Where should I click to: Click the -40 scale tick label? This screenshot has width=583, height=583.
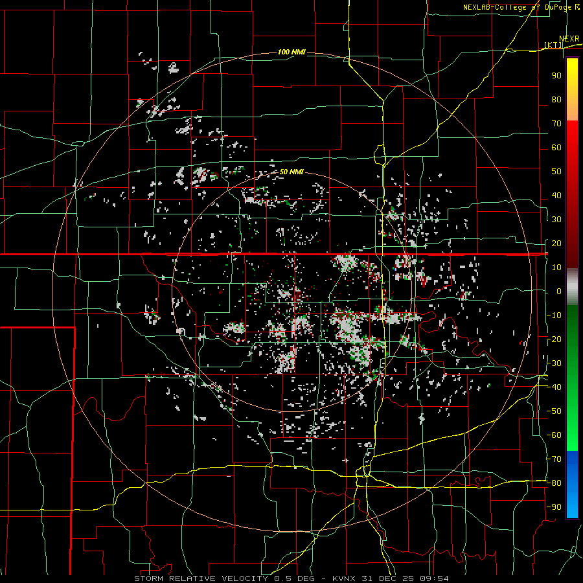554,387
